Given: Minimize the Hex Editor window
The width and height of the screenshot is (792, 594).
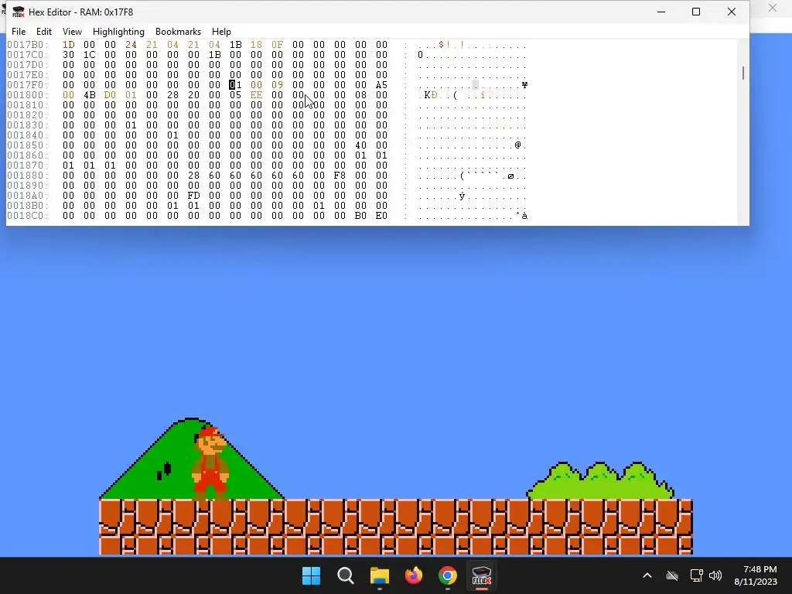Looking at the screenshot, I should pyautogui.click(x=661, y=12).
